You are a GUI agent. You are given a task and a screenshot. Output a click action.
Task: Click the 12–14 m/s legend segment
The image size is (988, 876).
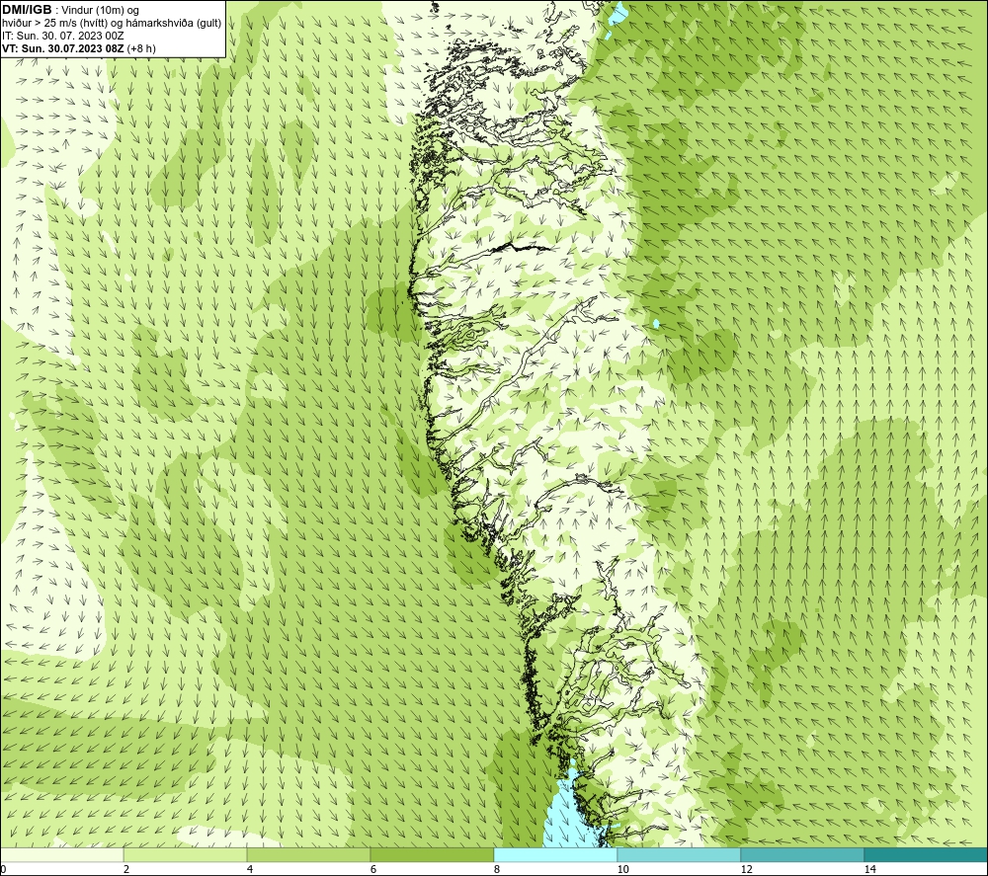(802, 854)
